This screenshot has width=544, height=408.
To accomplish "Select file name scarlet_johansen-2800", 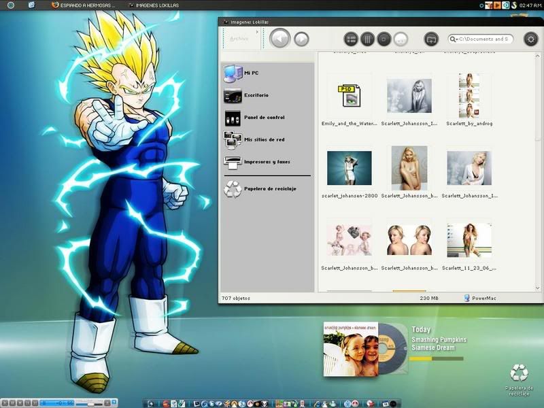I will (350, 196).
